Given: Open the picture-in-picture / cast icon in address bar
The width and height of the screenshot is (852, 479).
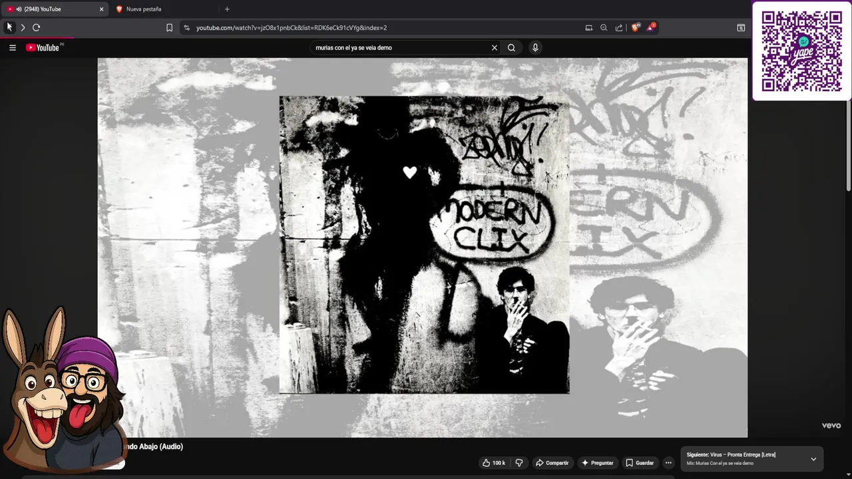Looking at the screenshot, I should (589, 28).
